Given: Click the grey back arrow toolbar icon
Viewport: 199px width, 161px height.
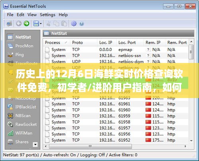Looking at the screenshot, I should pos(19,24).
